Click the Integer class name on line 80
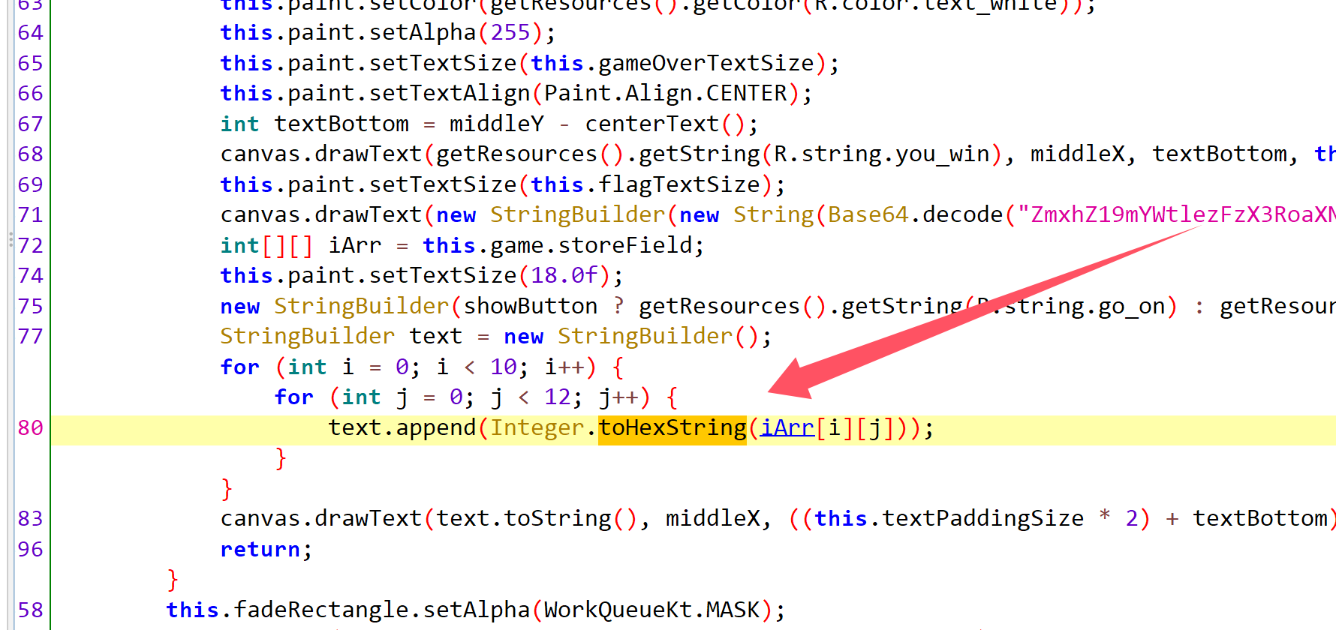The image size is (1336, 630). coord(537,427)
